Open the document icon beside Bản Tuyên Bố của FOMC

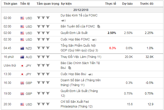[99, 26]
